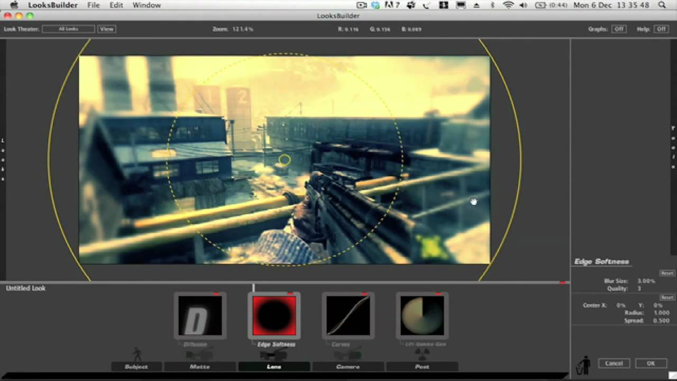Click the Dropbox menu bar icon

tap(376, 5)
